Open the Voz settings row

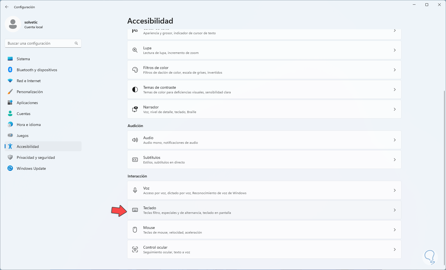pos(264,190)
